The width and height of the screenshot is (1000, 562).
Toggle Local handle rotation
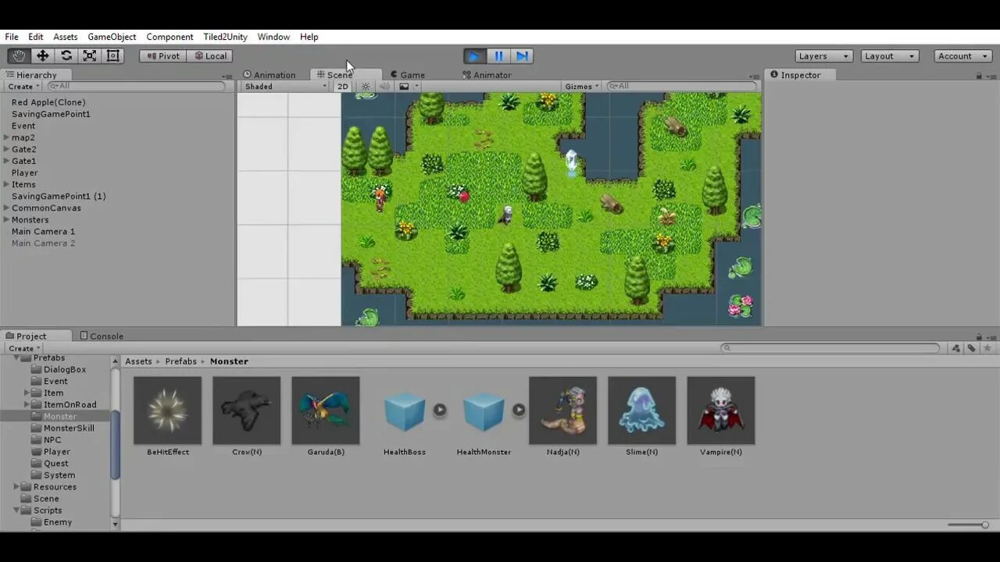(x=209, y=55)
